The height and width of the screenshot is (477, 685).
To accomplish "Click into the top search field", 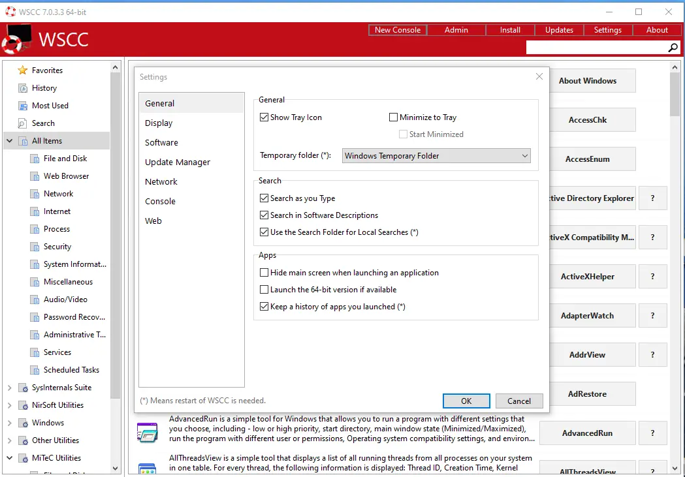I will click(x=597, y=47).
